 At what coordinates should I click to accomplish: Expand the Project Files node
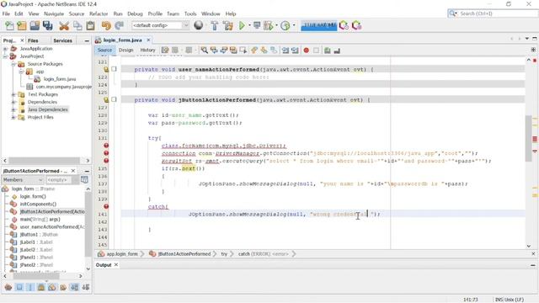click(x=13, y=117)
